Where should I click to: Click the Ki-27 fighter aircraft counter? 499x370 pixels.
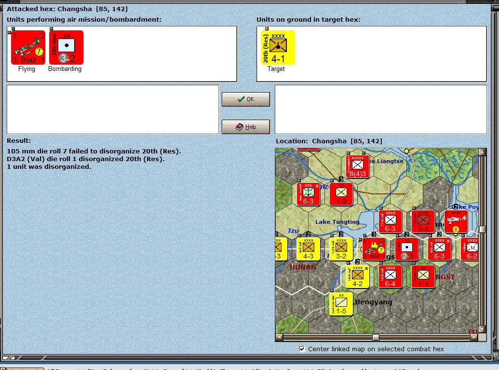pyautogui.click(x=456, y=221)
